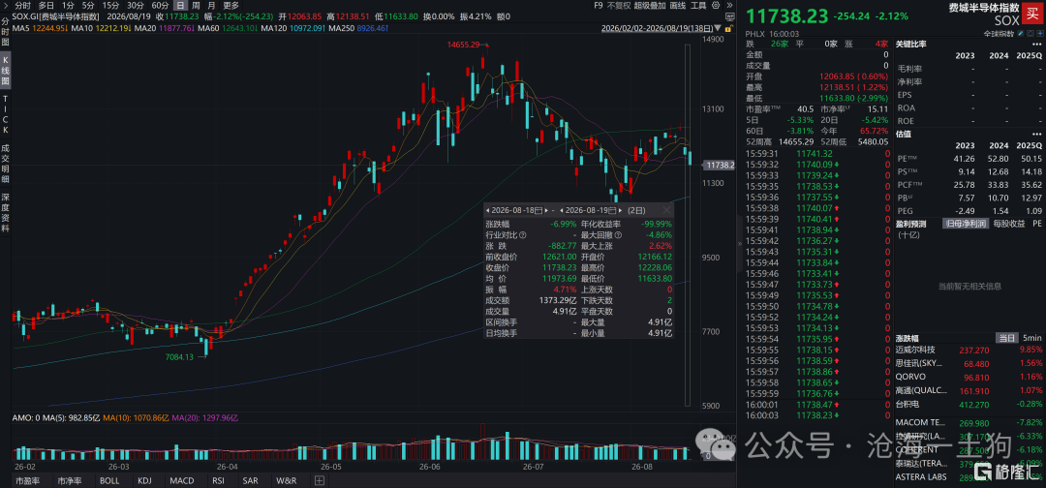The height and width of the screenshot is (488, 1046).
Task: Select 5min in 涨跌幅 panel
Action: pos(1031,338)
